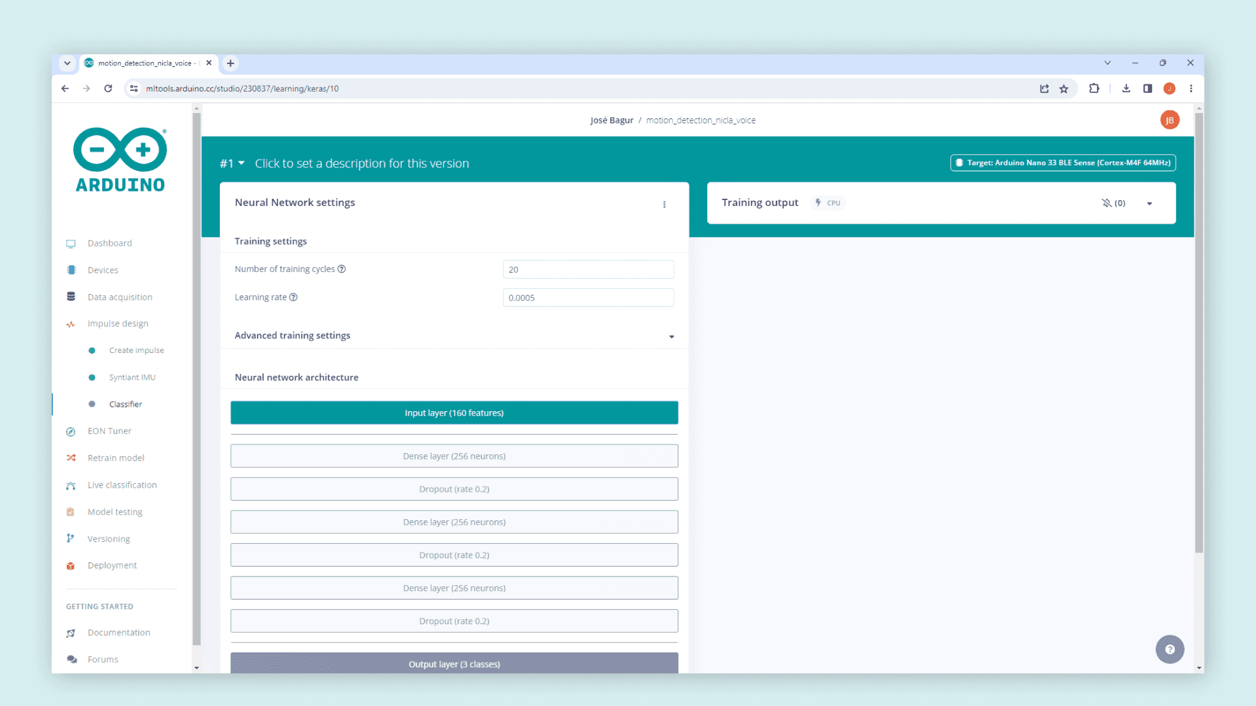The width and height of the screenshot is (1256, 706).
Task: Open the floating help button at bottom right
Action: pos(1170,649)
